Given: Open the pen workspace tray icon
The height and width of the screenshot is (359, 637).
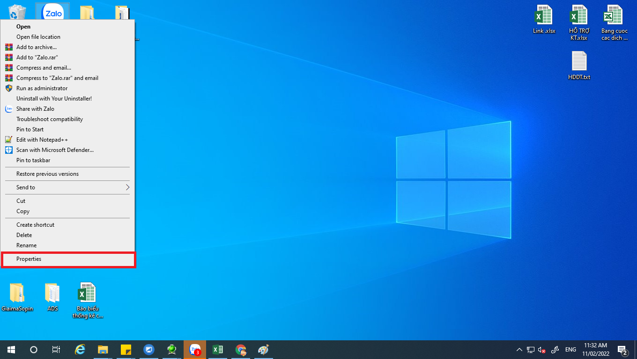Looking at the screenshot, I should 556,350.
